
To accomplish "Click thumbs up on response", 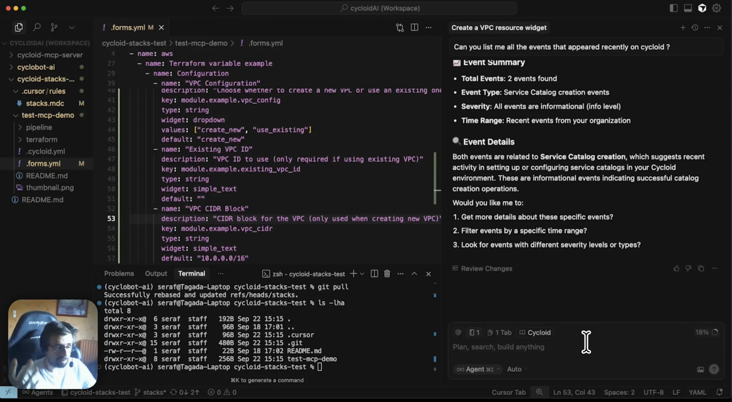I will tap(676, 268).
